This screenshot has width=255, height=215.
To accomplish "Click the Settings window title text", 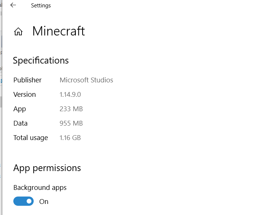I will tap(41, 6).
